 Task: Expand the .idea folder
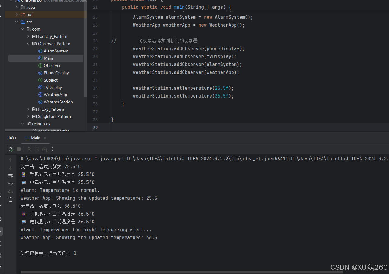pos(17,7)
